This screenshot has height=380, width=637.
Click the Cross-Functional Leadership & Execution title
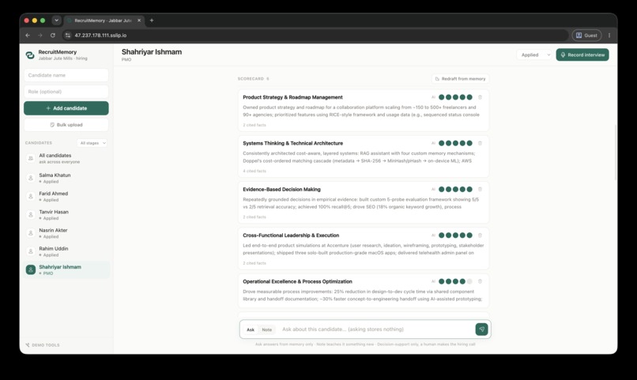291,235
